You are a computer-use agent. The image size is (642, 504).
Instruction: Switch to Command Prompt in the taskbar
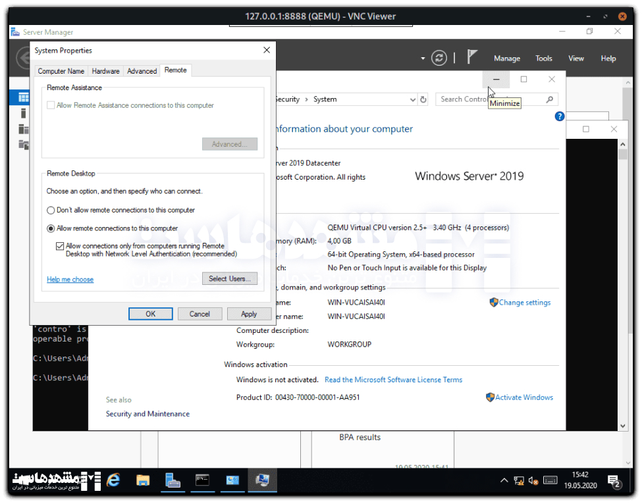(x=203, y=481)
